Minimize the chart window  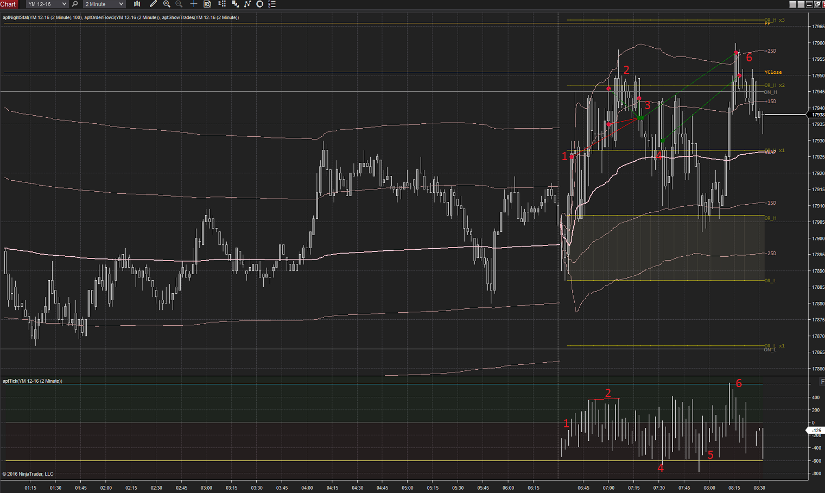pyautogui.click(x=809, y=4)
